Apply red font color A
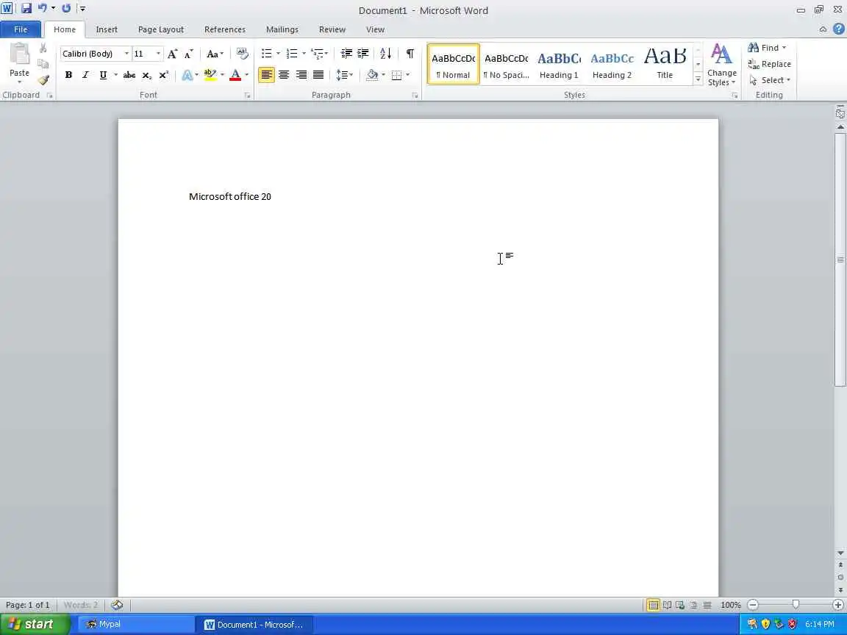The width and height of the screenshot is (847, 635). tap(235, 75)
